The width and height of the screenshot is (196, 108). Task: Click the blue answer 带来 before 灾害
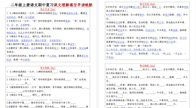(138, 26)
